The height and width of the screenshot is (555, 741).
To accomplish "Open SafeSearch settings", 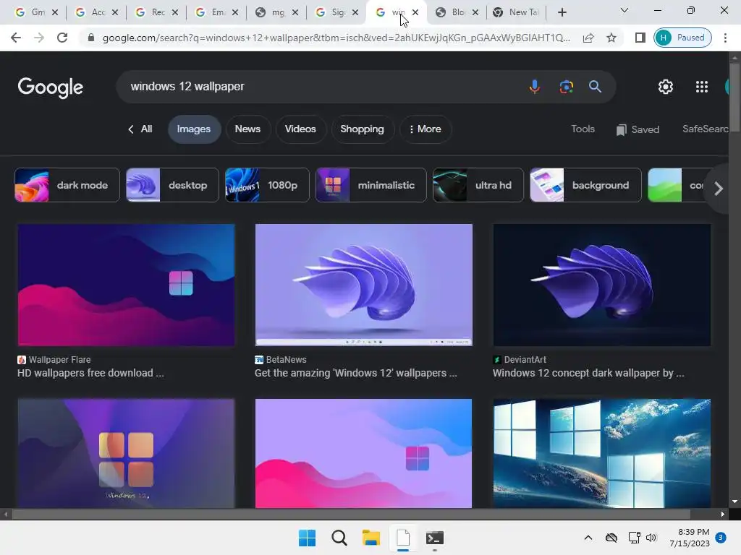I will point(705,129).
